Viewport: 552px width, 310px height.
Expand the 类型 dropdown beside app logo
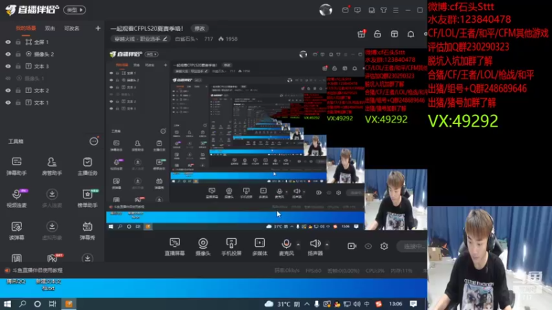click(75, 10)
